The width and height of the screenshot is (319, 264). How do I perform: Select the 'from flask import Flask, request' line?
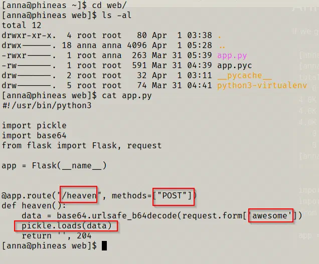pyautogui.click(x=82, y=145)
